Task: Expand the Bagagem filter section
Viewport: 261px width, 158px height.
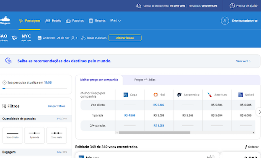Action: (35, 152)
